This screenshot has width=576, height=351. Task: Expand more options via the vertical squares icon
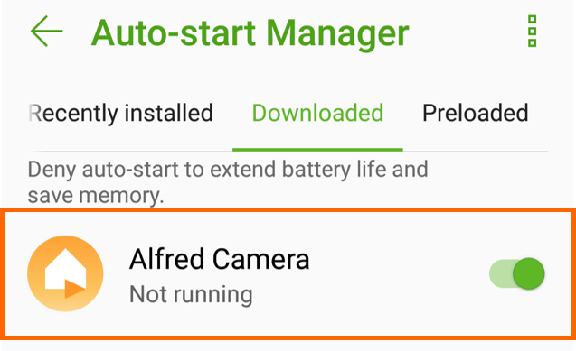click(532, 32)
